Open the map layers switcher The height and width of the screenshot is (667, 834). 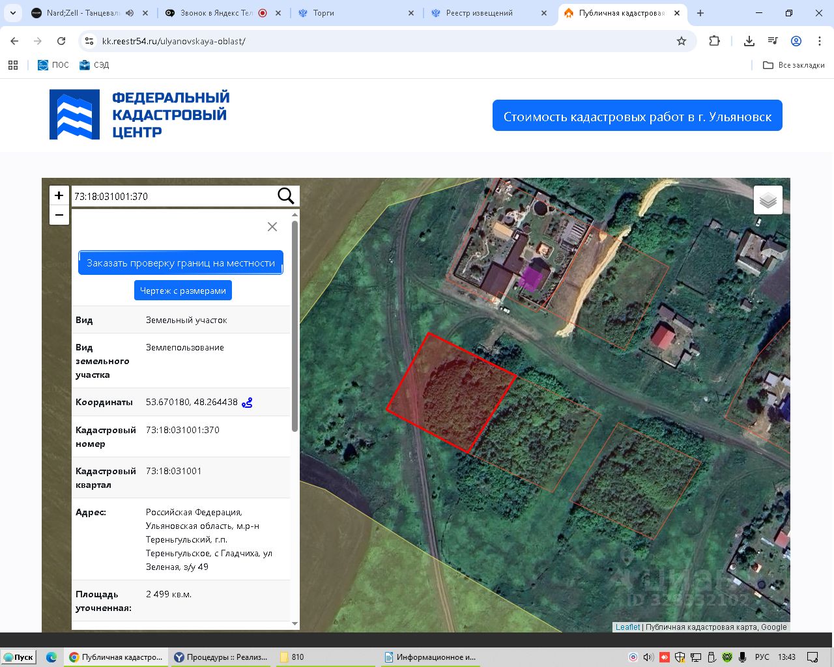[768, 201]
